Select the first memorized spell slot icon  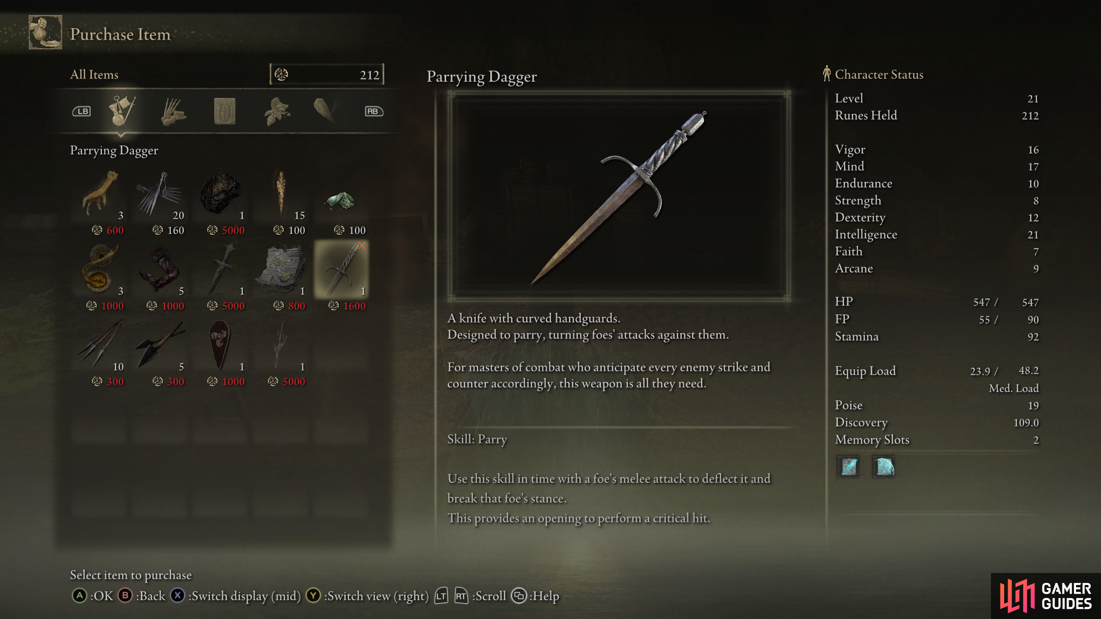[849, 466]
